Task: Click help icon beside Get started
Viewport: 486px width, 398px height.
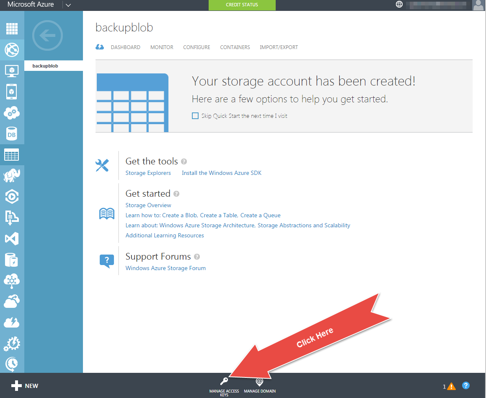Action: [x=176, y=194]
